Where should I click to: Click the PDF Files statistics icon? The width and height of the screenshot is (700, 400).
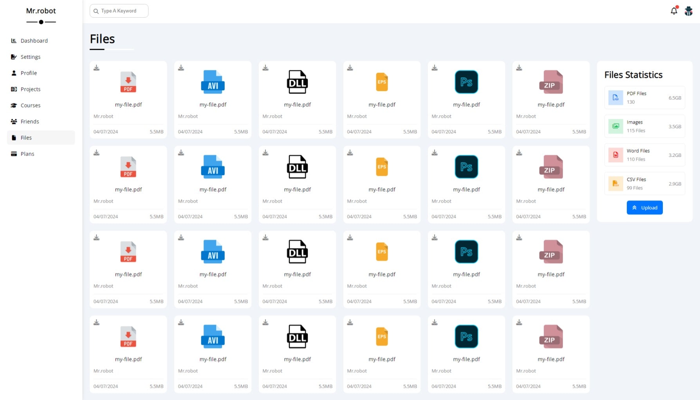(615, 98)
